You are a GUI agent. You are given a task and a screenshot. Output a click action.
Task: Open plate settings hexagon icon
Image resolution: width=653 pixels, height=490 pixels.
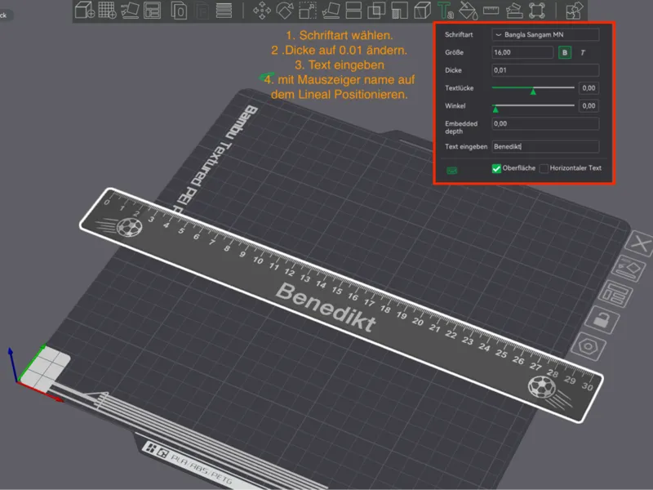point(588,346)
